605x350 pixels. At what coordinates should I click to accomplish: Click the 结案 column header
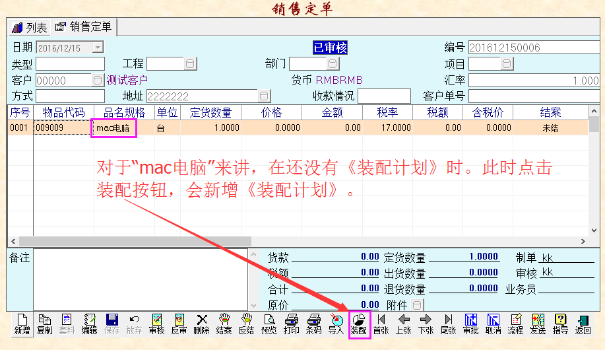550,112
